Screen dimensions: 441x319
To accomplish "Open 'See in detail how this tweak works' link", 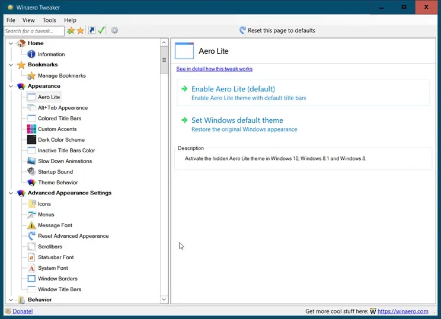I will point(215,69).
